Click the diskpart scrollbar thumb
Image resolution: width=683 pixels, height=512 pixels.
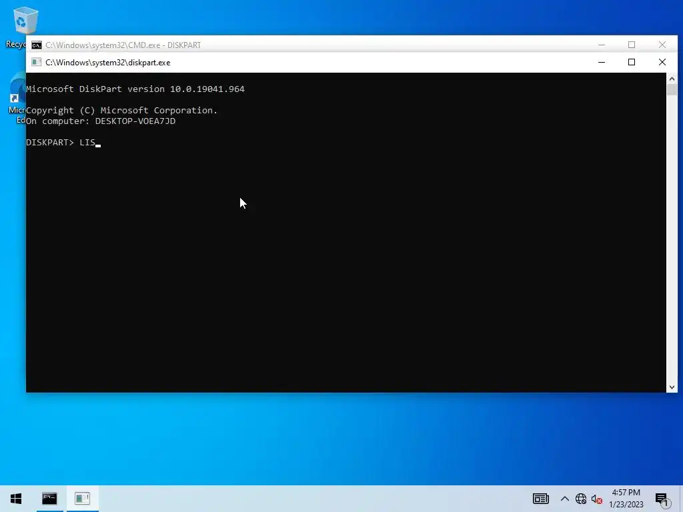coord(672,90)
